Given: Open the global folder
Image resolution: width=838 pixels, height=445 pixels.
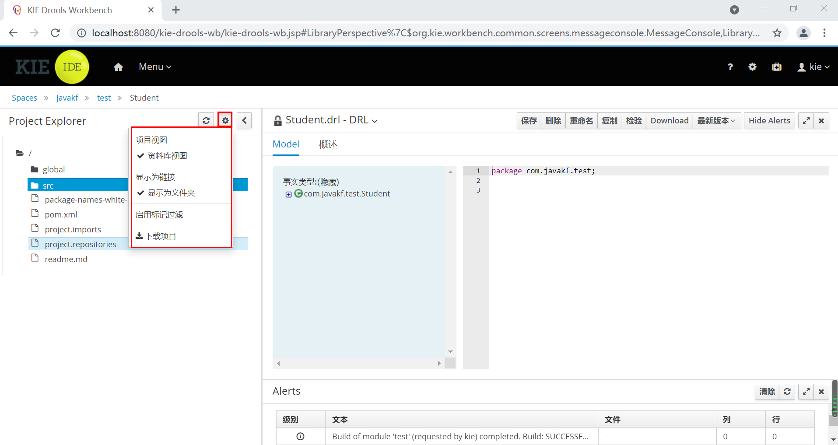Looking at the screenshot, I should [x=53, y=170].
